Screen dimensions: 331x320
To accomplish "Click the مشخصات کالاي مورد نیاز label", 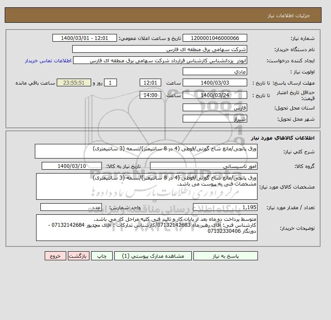I will 287,187.
